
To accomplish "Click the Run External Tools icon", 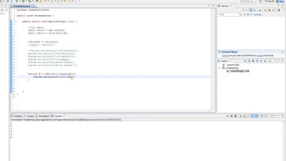I will point(29,1).
